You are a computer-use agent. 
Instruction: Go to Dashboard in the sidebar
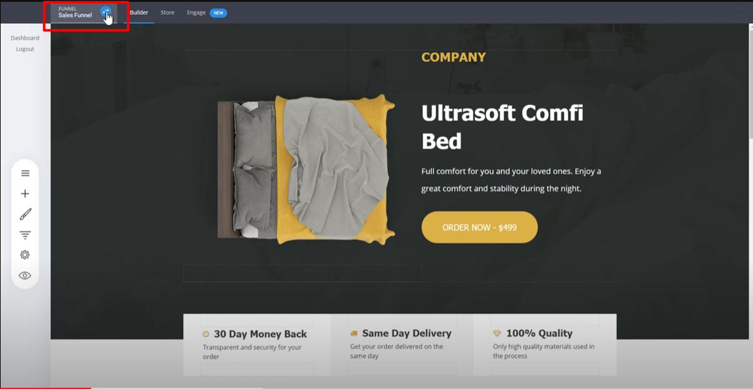coord(25,38)
